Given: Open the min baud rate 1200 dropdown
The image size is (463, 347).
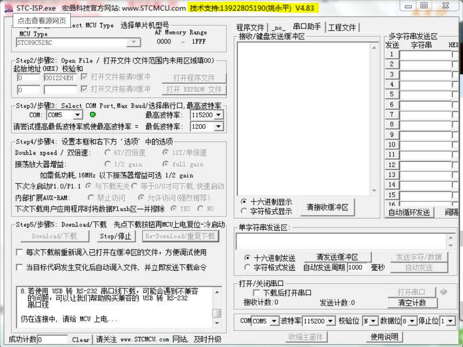Looking at the screenshot, I should click(x=218, y=127).
